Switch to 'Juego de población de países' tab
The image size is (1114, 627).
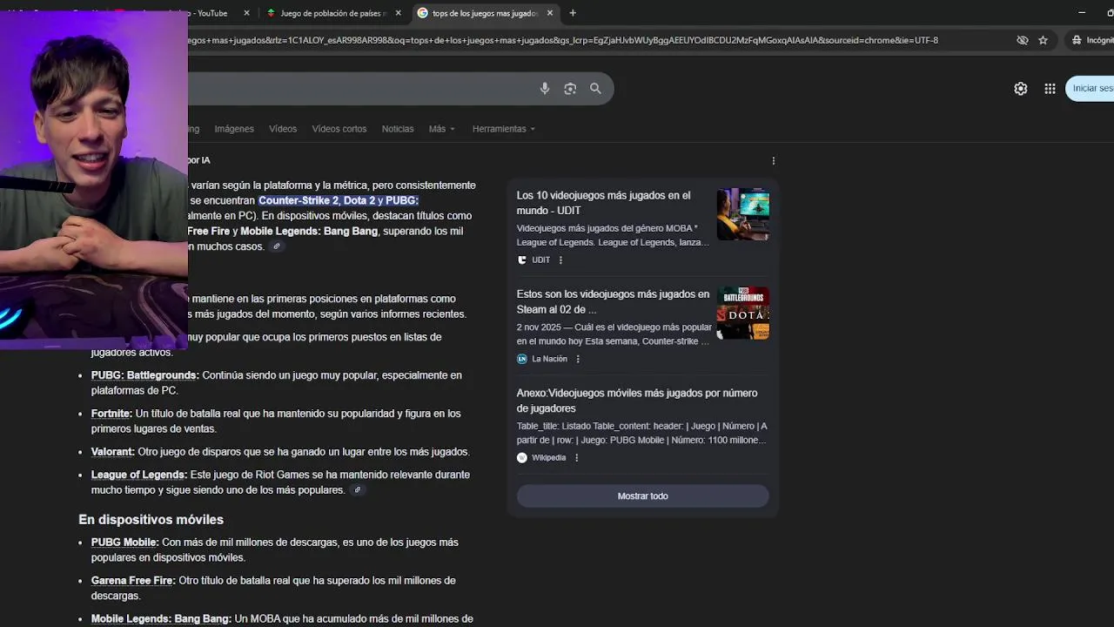334,13
